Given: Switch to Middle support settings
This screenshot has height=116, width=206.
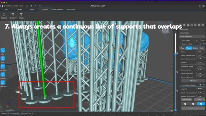Looking at the screenshot, I should (189, 48).
